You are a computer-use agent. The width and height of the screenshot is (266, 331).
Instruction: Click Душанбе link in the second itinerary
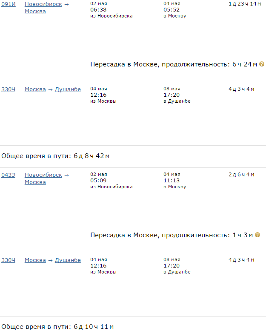pos(68,260)
